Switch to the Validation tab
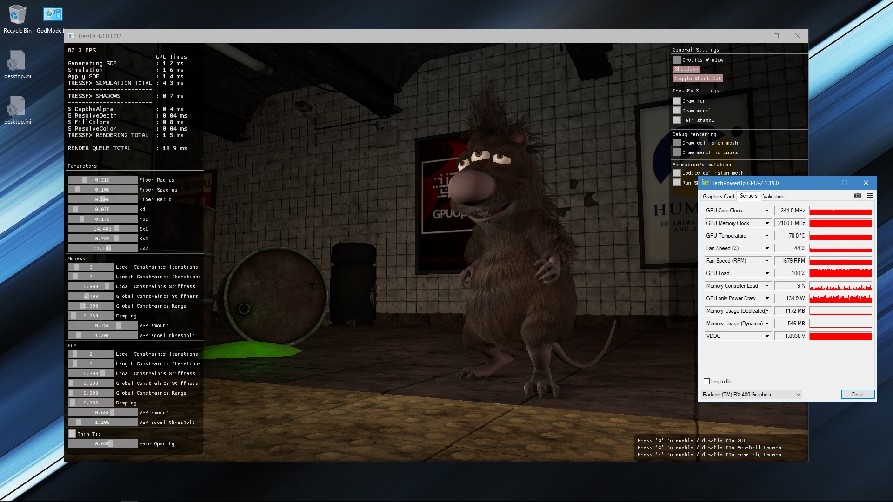 pyautogui.click(x=773, y=197)
